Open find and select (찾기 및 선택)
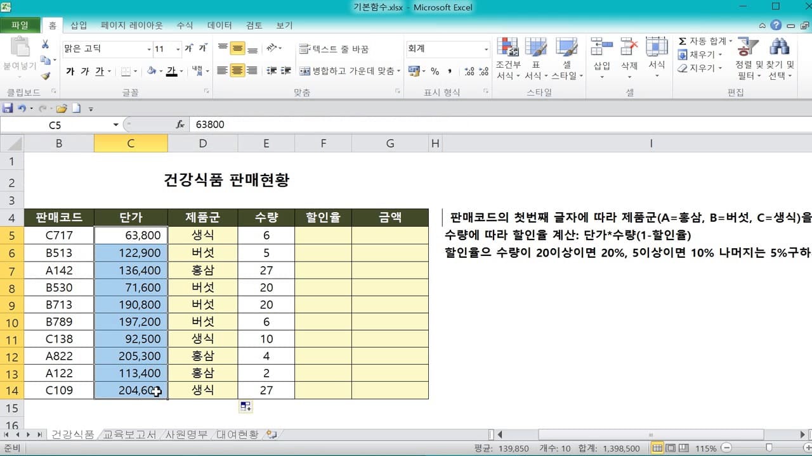 [x=780, y=58]
